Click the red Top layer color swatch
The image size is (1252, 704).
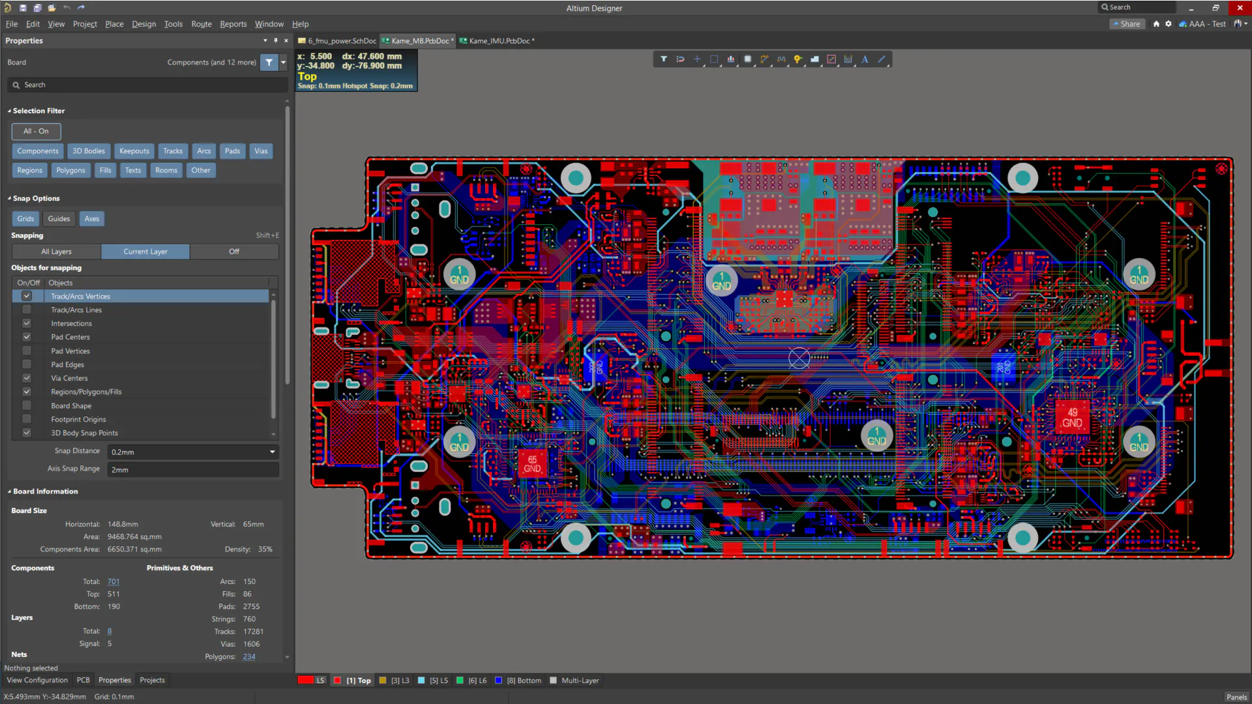(x=337, y=681)
